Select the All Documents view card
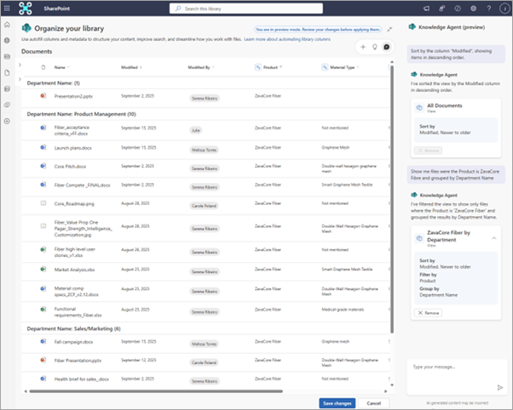 [x=456, y=128]
